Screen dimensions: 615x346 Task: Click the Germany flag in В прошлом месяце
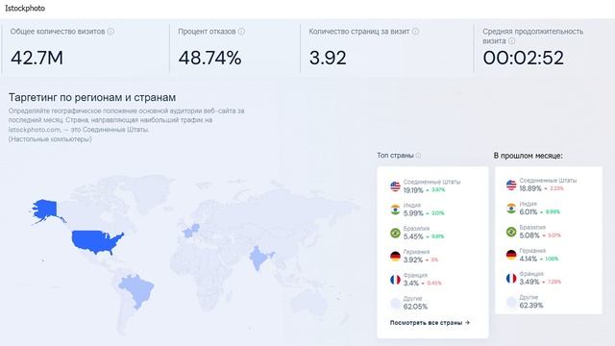tap(511, 255)
